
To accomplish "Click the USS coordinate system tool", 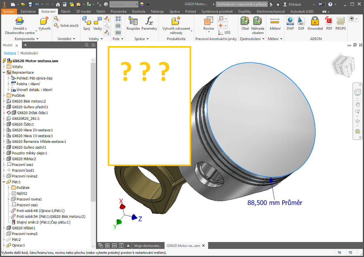I will click(x=224, y=33).
